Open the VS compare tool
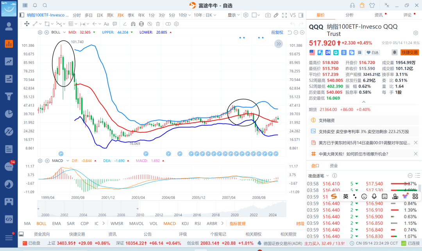The height and width of the screenshot is (251, 422). (293, 15)
